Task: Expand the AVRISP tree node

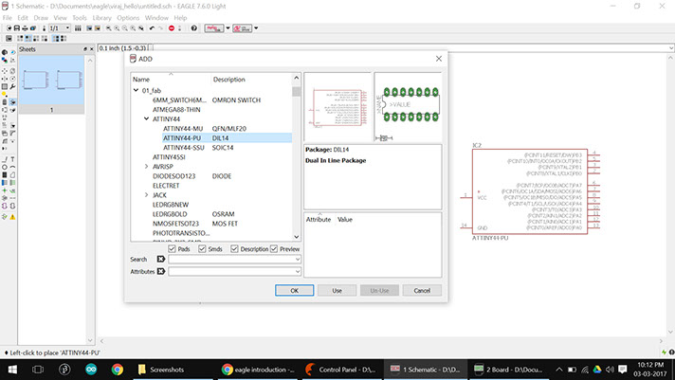Action: tap(146, 166)
